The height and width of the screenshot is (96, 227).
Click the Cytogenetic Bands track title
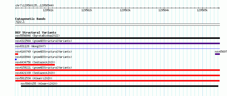(30, 19)
